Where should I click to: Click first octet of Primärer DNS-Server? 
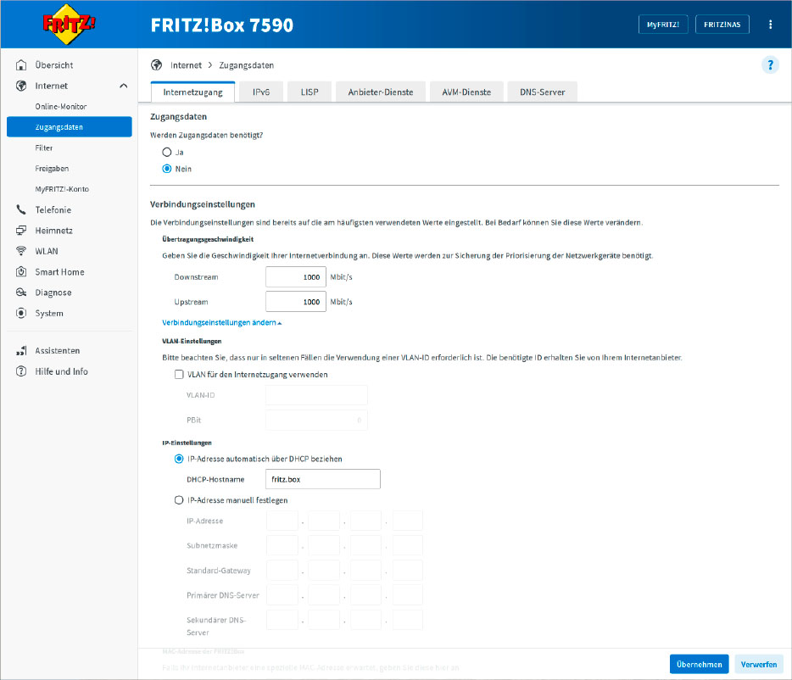(x=282, y=594)
